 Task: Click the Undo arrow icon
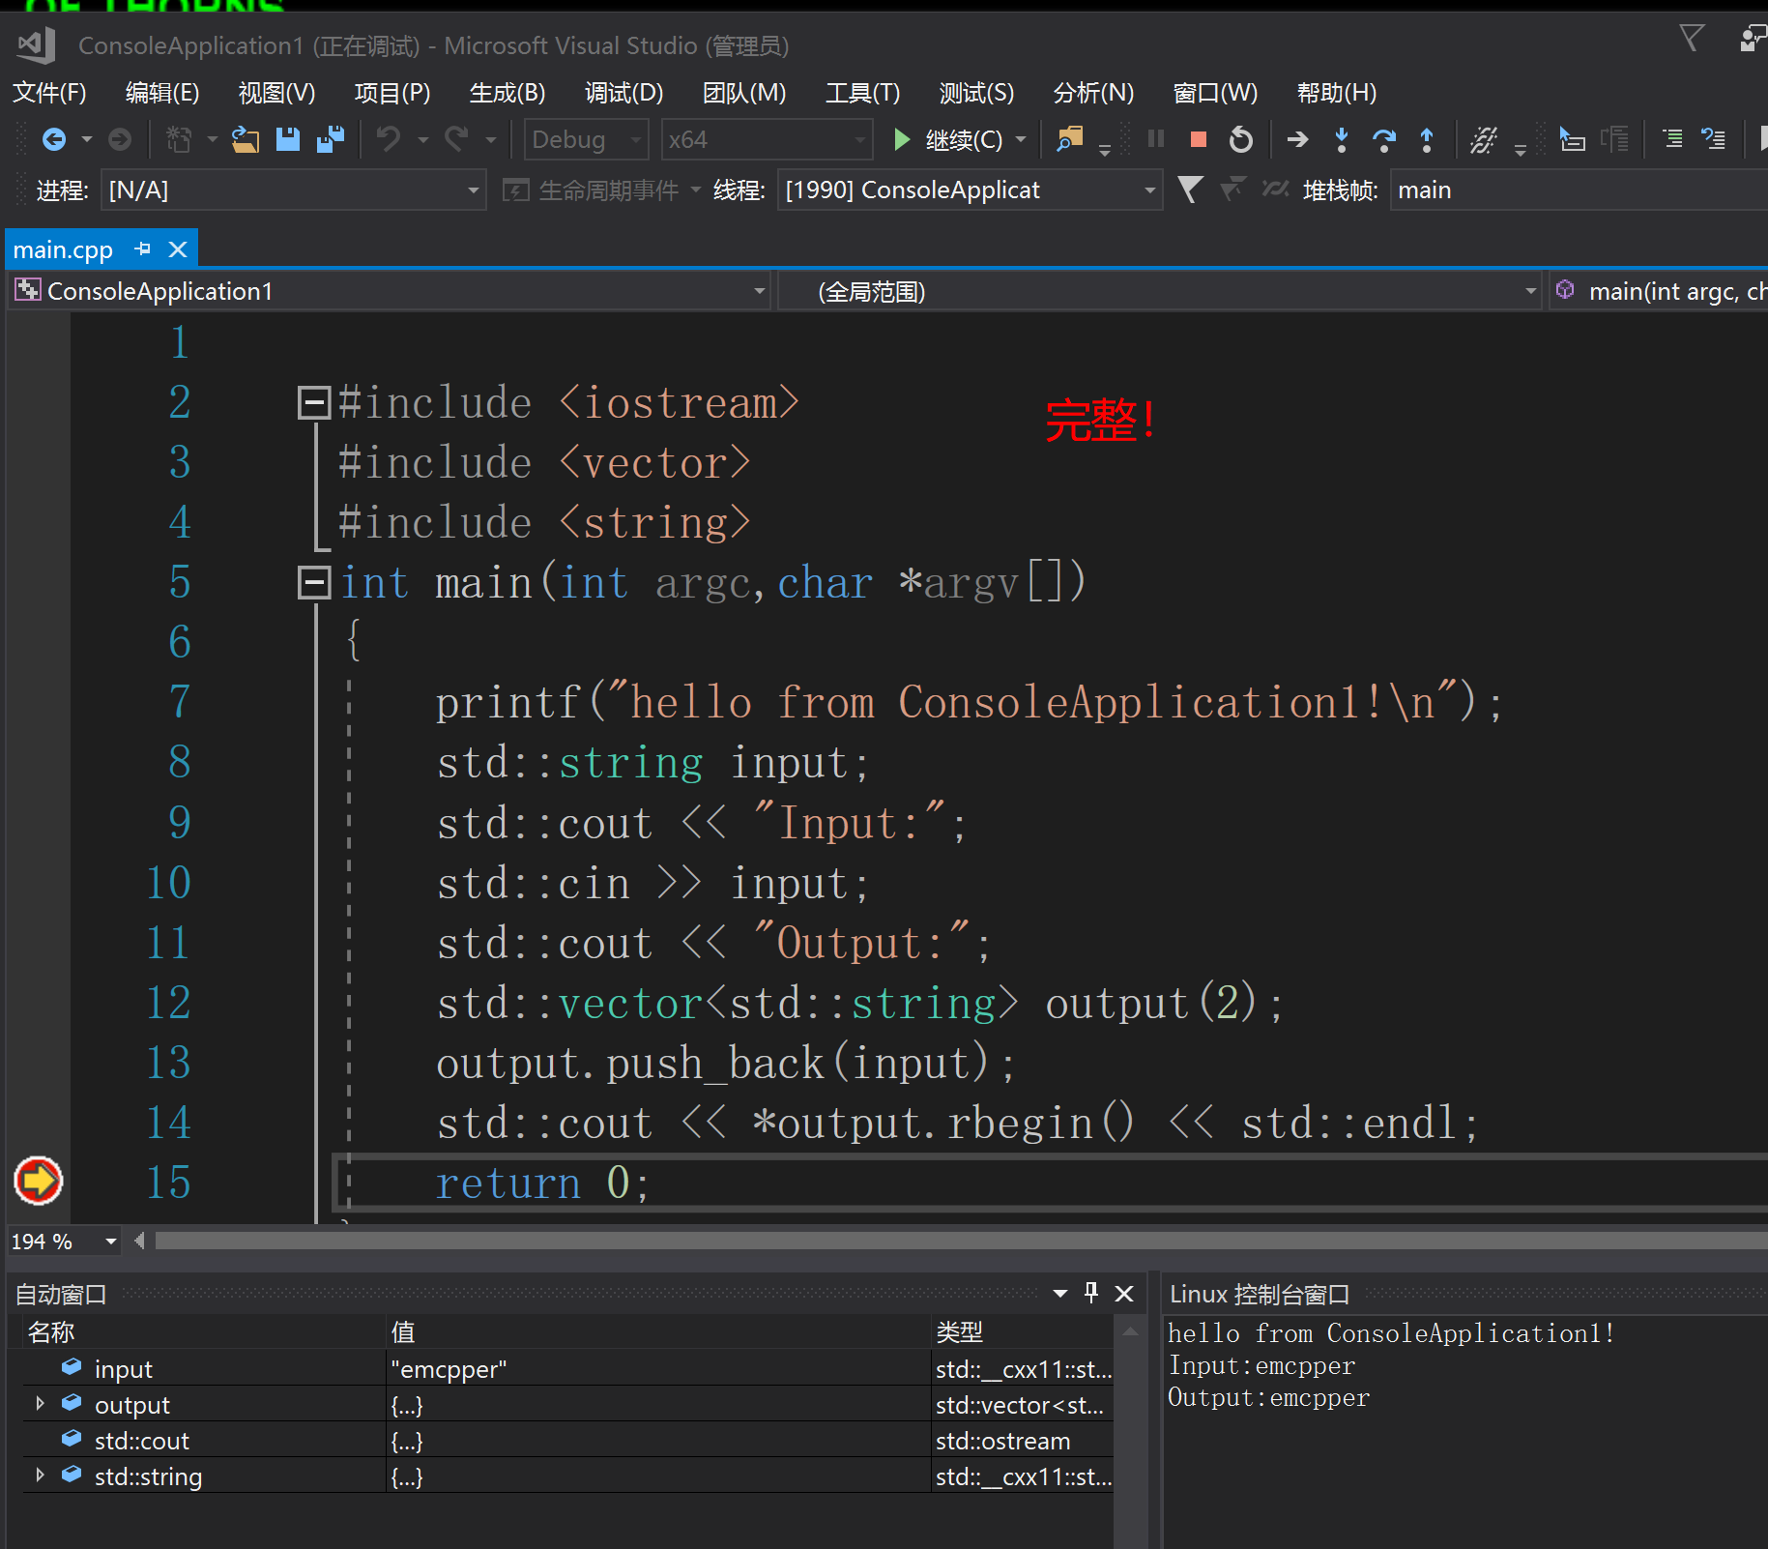pos(389,139)
